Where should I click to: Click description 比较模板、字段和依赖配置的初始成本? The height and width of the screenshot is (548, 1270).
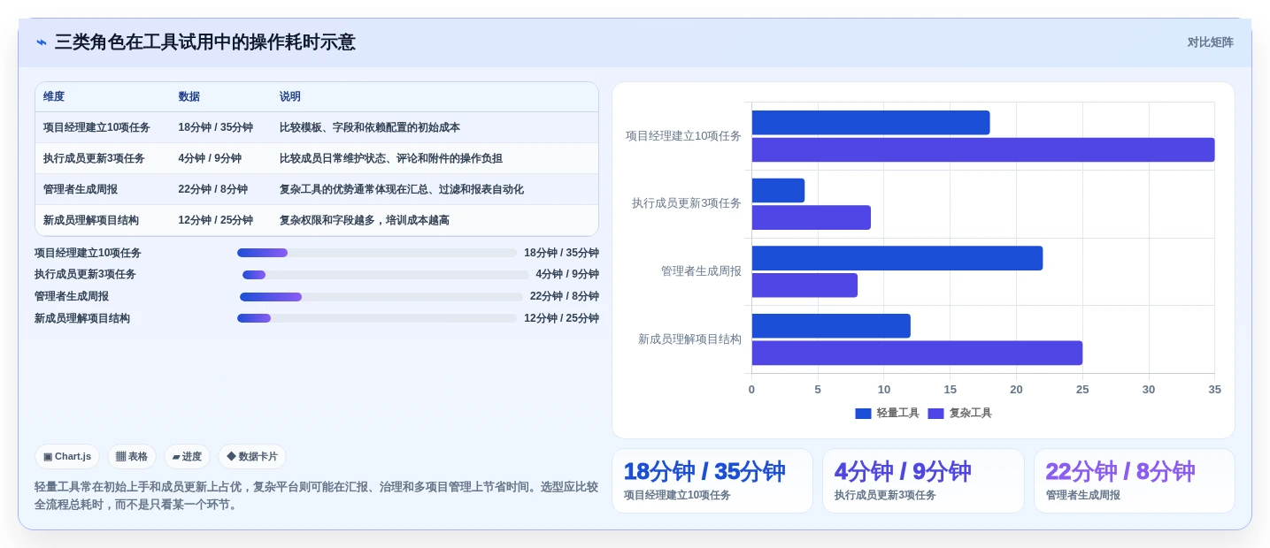pos(370,127)
